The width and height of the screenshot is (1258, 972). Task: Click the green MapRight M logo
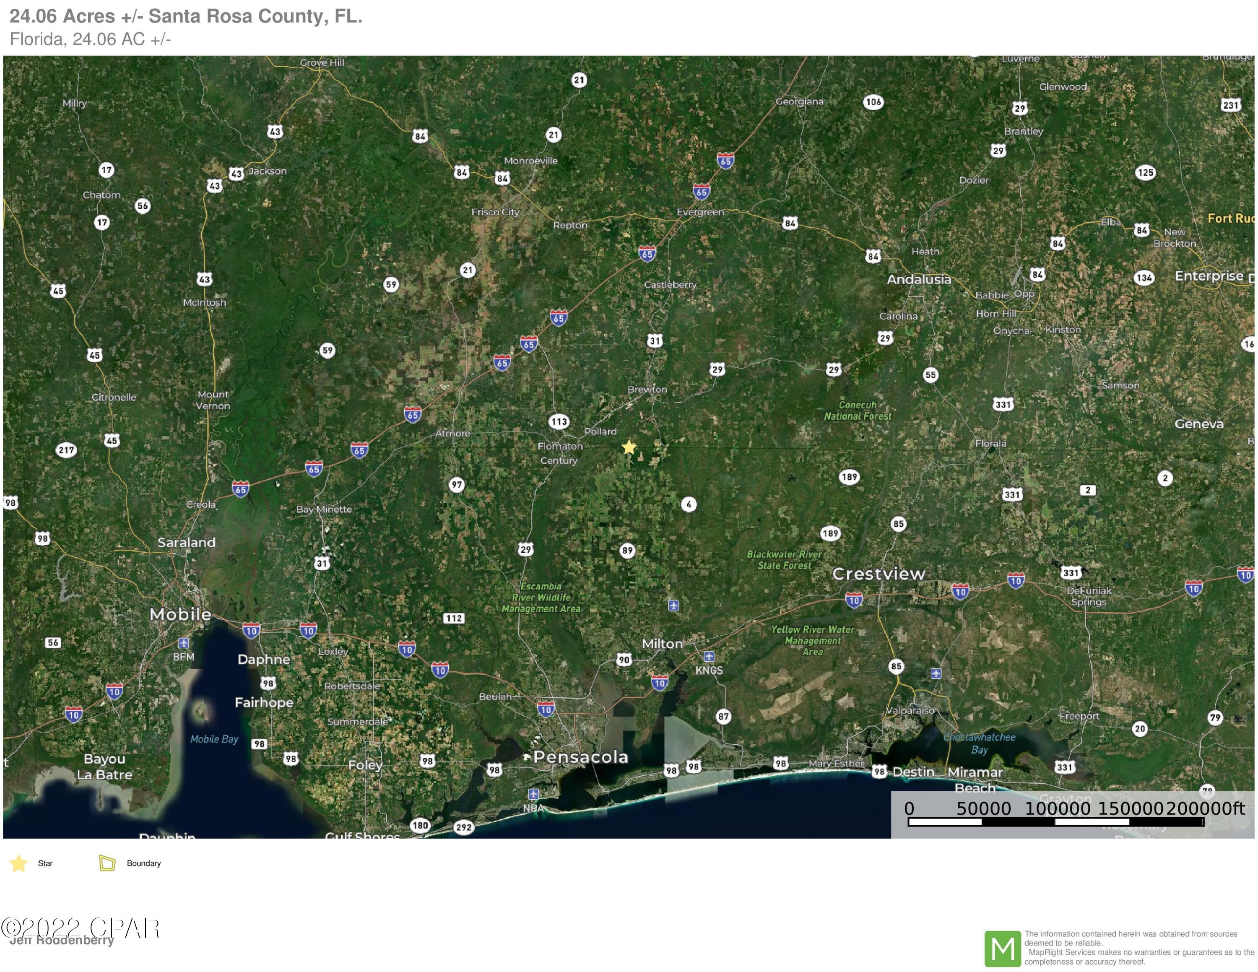click(x=1002, y=949)
